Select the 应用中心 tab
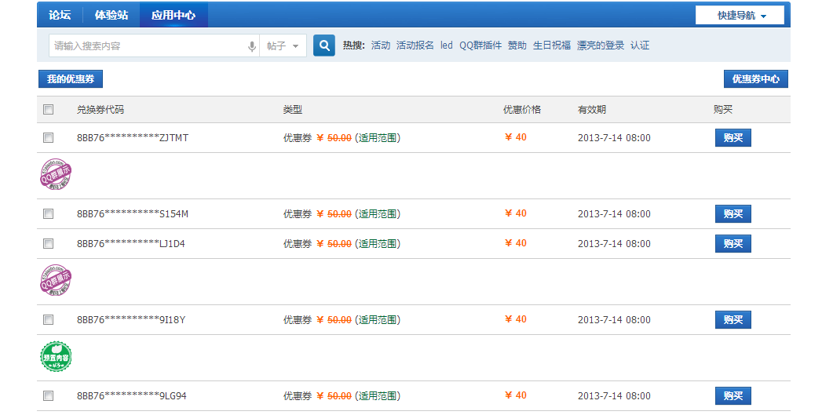 tap(174, 15)
